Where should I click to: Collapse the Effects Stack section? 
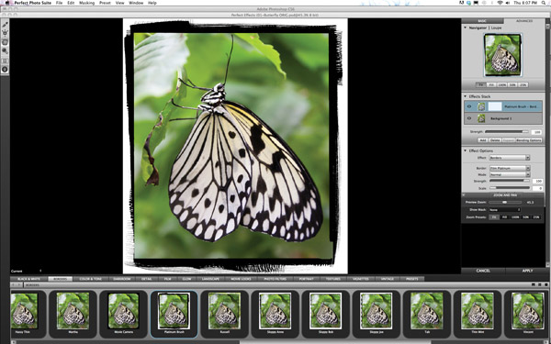(466, 96)
